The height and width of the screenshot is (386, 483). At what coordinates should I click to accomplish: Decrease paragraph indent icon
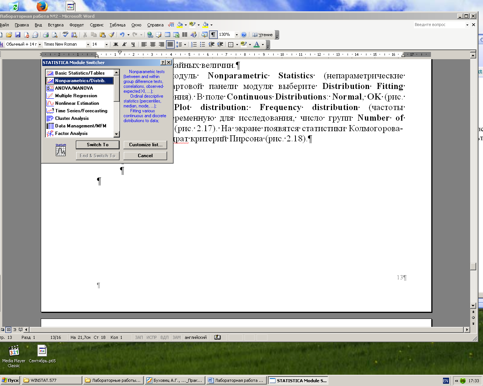tap(211, 44)
